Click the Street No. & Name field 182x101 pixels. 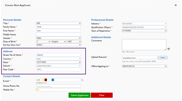click(58, 55)
